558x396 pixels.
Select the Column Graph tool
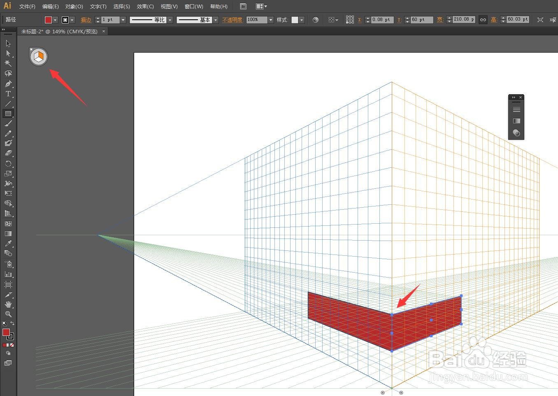click(8, 274)
